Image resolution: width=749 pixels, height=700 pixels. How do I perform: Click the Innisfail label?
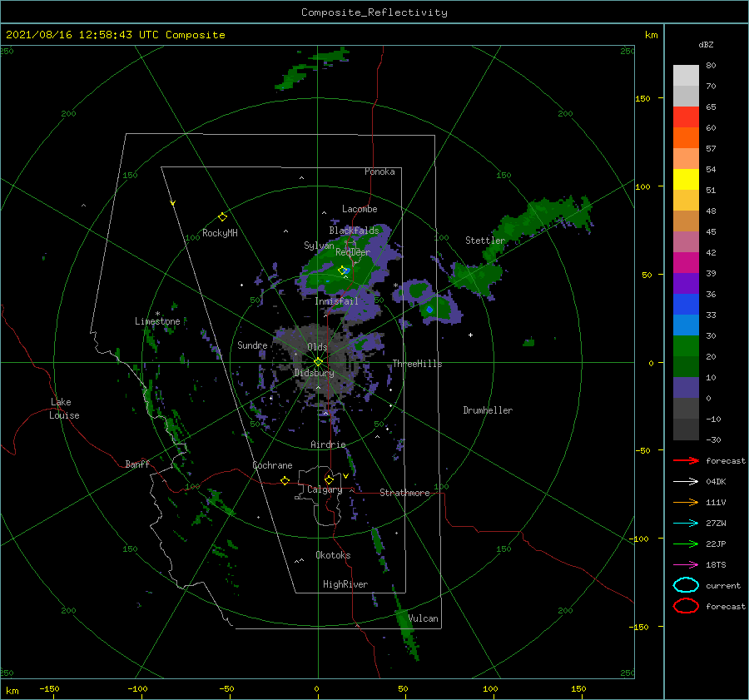pyautogui.click(x=336, y=301)
